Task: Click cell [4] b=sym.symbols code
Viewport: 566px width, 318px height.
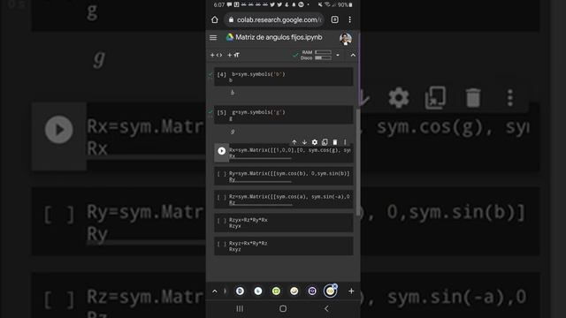Action: tap(258, 74)
